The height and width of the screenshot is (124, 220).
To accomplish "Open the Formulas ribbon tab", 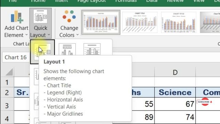I will tap(126, 1).
